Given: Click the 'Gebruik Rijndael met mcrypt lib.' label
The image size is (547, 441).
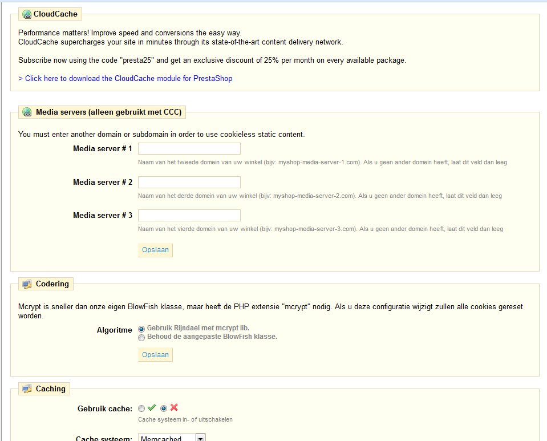Looking at the screenshot, I should point(198,328).
